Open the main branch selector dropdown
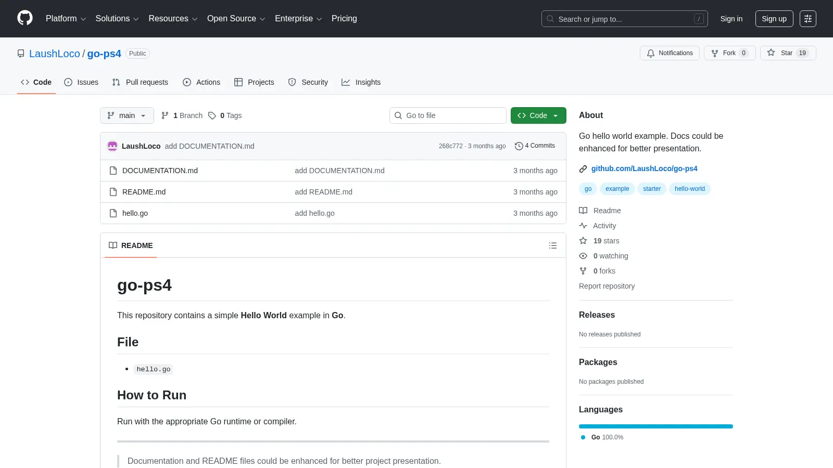The width and height of the screenshot is (833, 468). tap(127, 115)
